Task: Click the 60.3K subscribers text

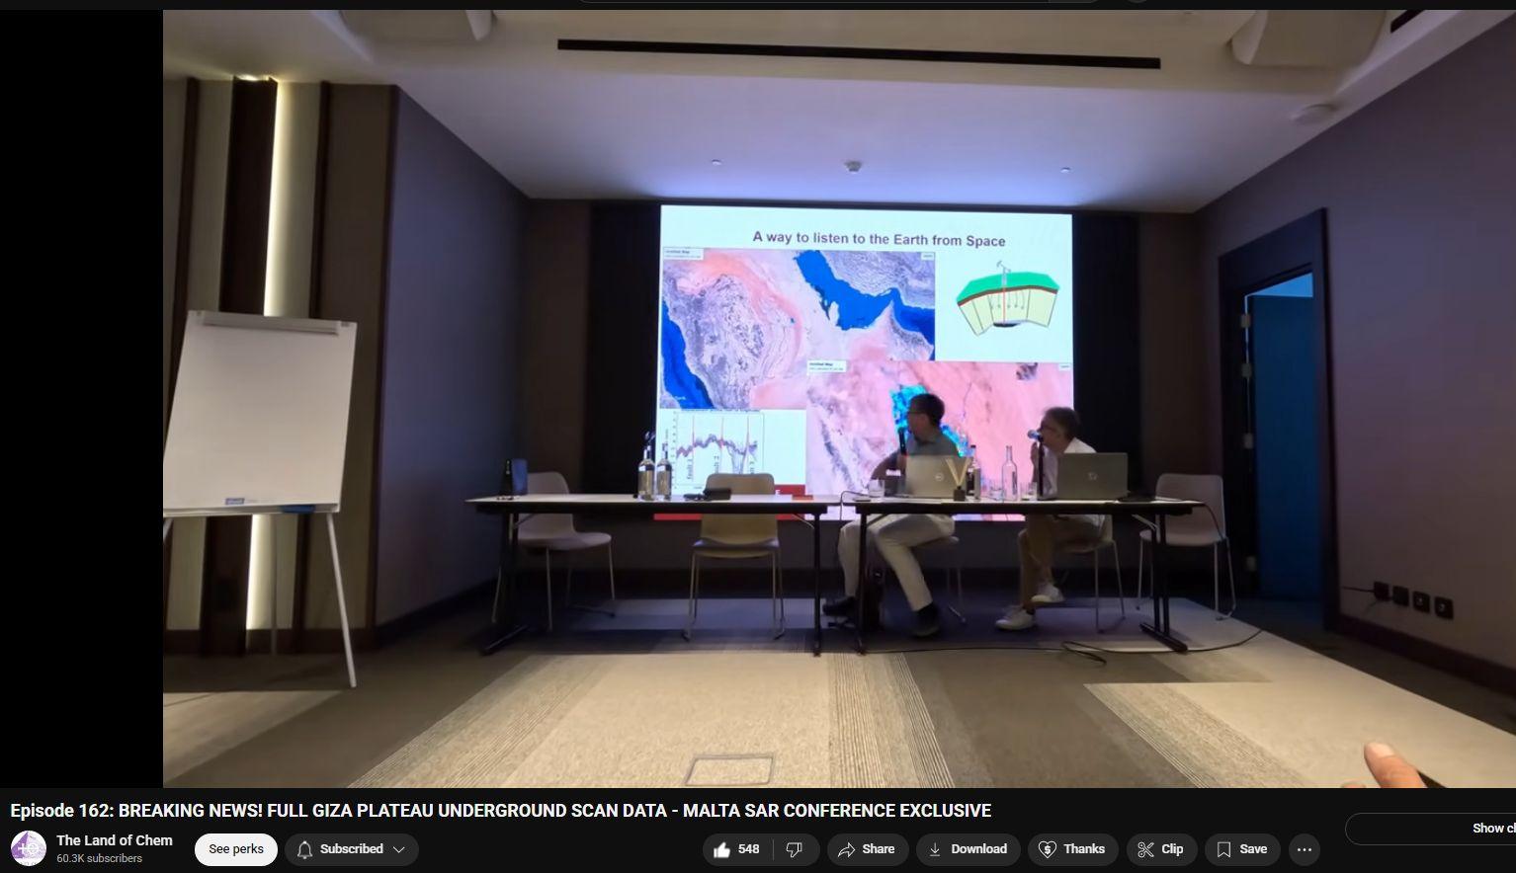Action: [x=100, y=859]
